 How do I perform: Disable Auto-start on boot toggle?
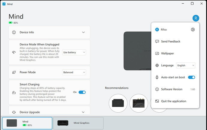tap(191, 77)
